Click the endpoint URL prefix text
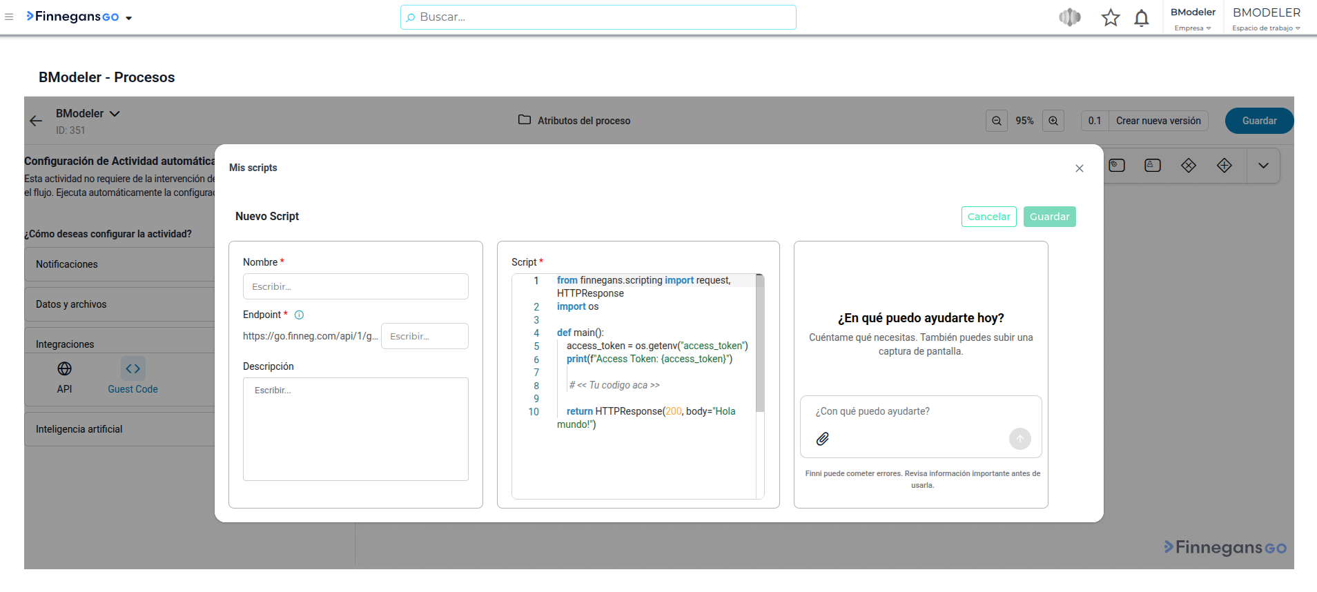 coord(310,336)
